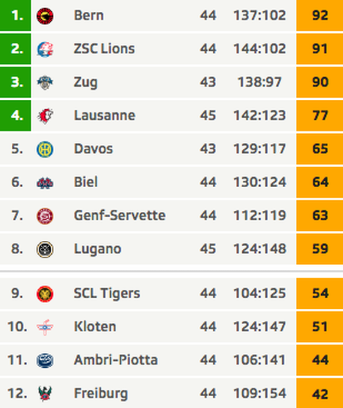Click the Davos team logo
Viewport: 343px width, 408px height.
[x=45, y=149]
